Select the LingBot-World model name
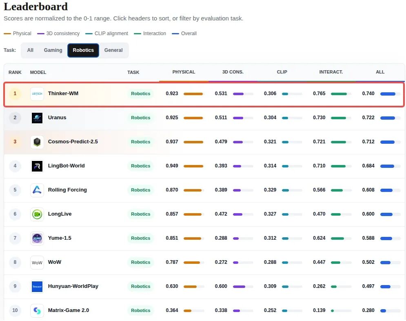This screenshot has height=321, width=406. tap(66, 165)
